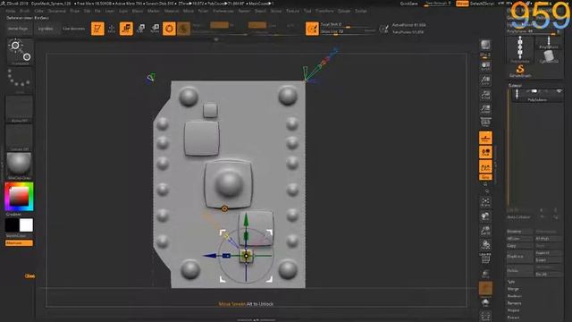Open the Dots stroke type selector

click(20, 80)
